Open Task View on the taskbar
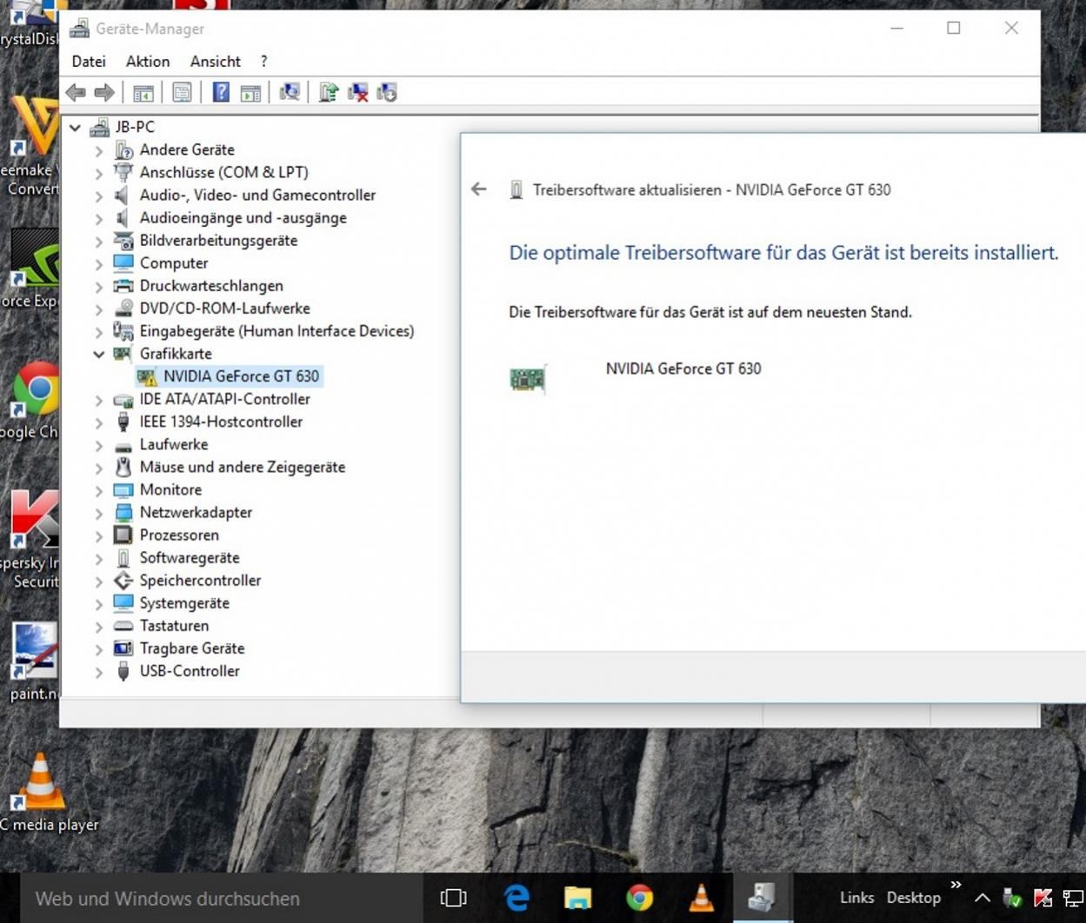This screenshot has width=1086, height=923. point(454,899)
